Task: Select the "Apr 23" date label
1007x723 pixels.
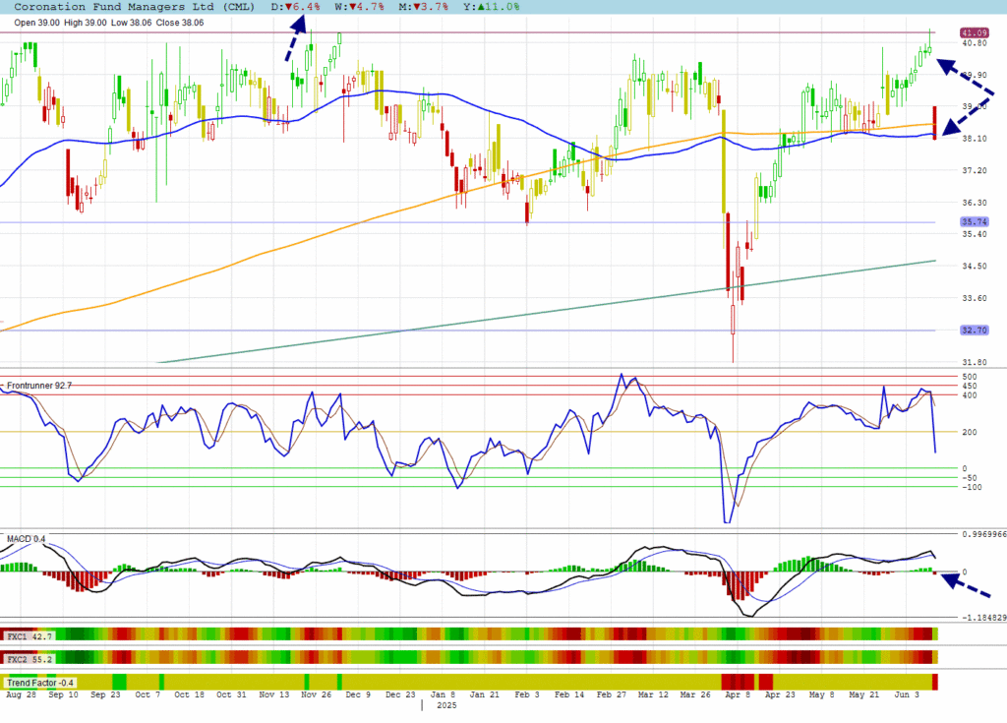Action: click(780, 694)
